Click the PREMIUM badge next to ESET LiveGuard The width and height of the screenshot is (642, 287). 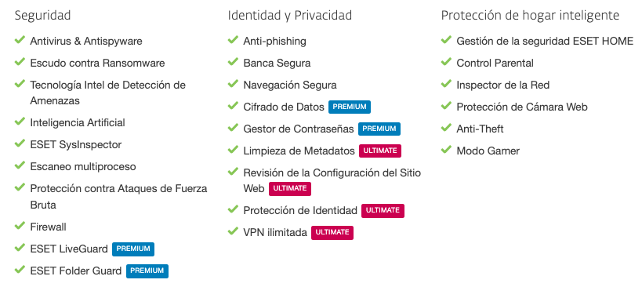pyautogui.click(x=133, y=249)
